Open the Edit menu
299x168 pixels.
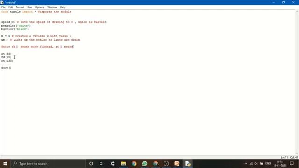(x=10, y=7)
